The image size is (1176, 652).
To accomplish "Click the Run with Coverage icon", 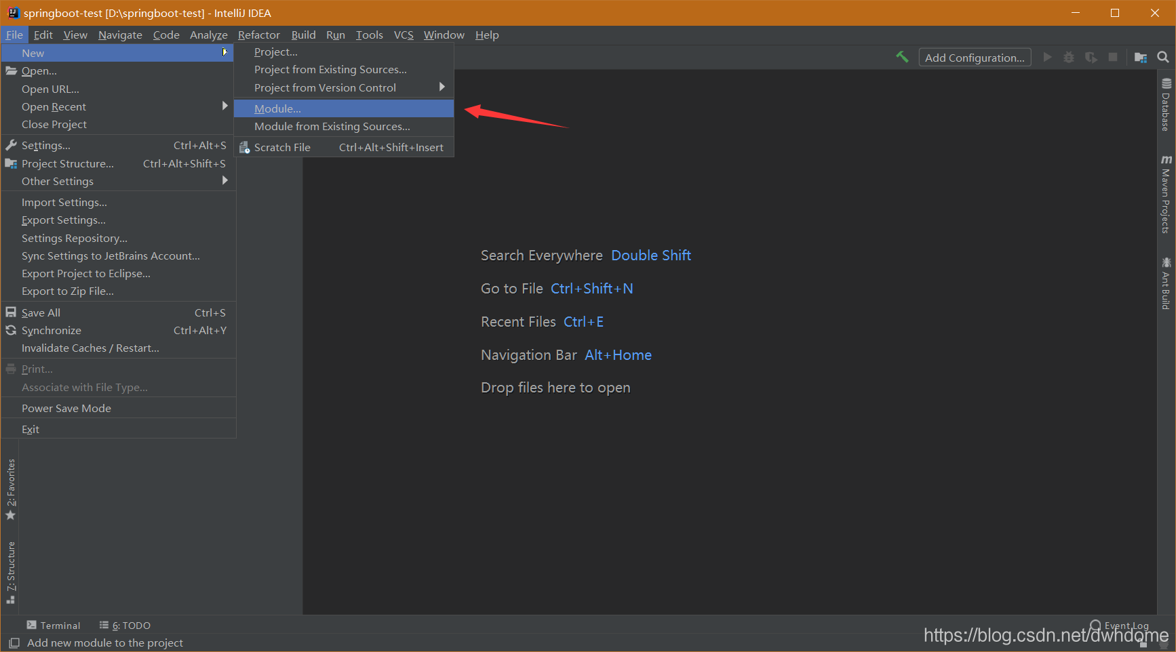I will (x=1091, y=57).
